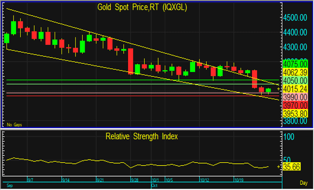Select the 9/7 date marker
The height and width of the screenshot is (190, 314).
(30, 180)
